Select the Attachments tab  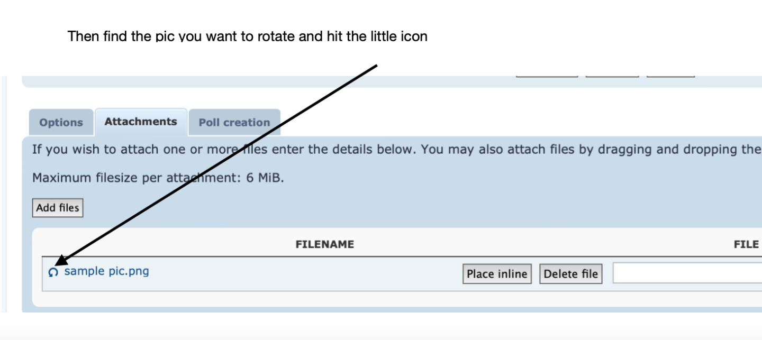141,122
